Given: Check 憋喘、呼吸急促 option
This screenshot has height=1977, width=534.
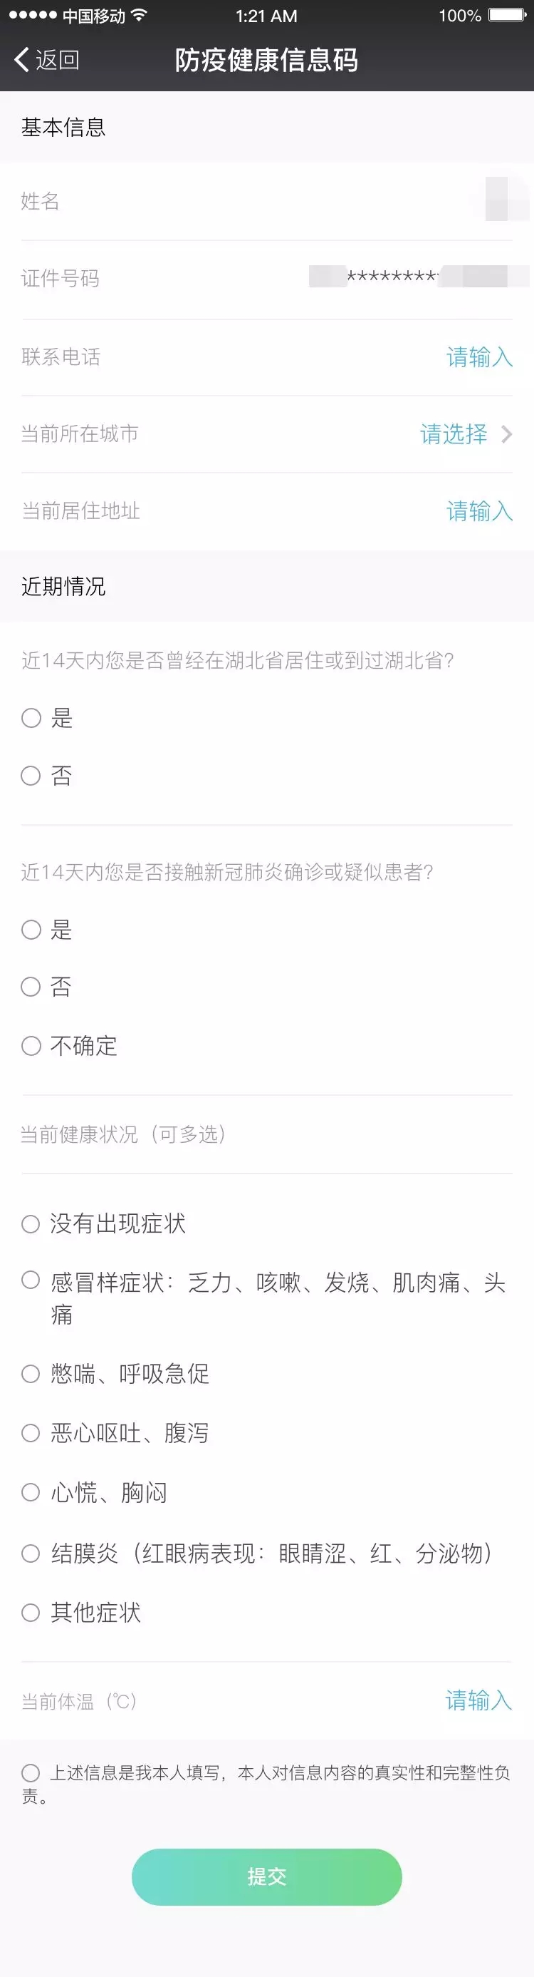Looking at the screenshot, I should click(31, 1374).
